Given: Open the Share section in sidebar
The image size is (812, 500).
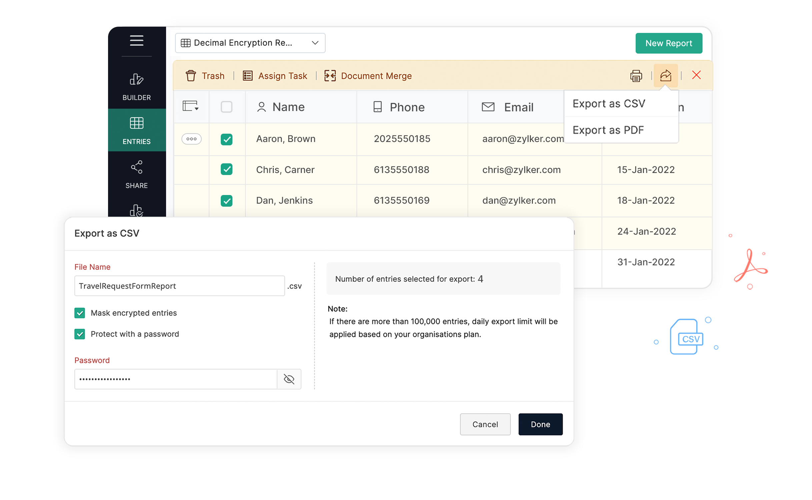Looking at the screenshot, I should 136,174.
